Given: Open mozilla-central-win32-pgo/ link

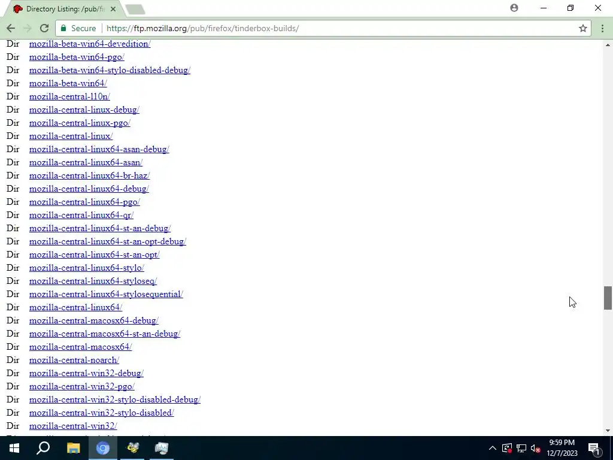Looking at the screenshot, I should point(82,386).
